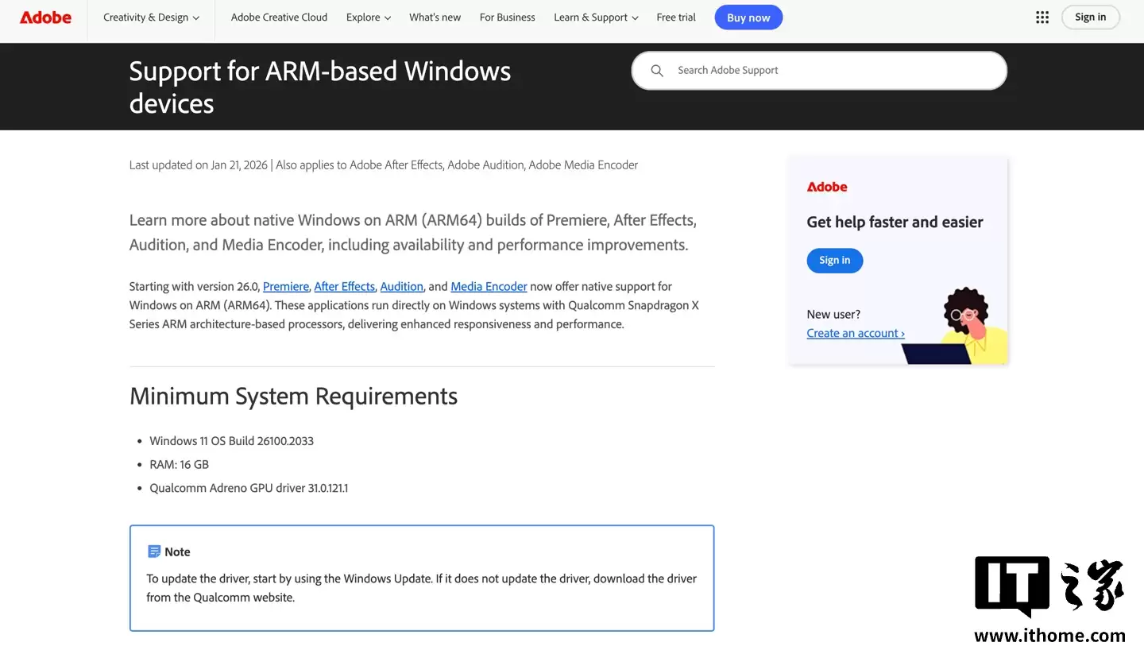Viewport: 1144px width, 658px height.
Task: Click Sign in inside the help card
Action: pyautogui.click(x=834, y=260)
